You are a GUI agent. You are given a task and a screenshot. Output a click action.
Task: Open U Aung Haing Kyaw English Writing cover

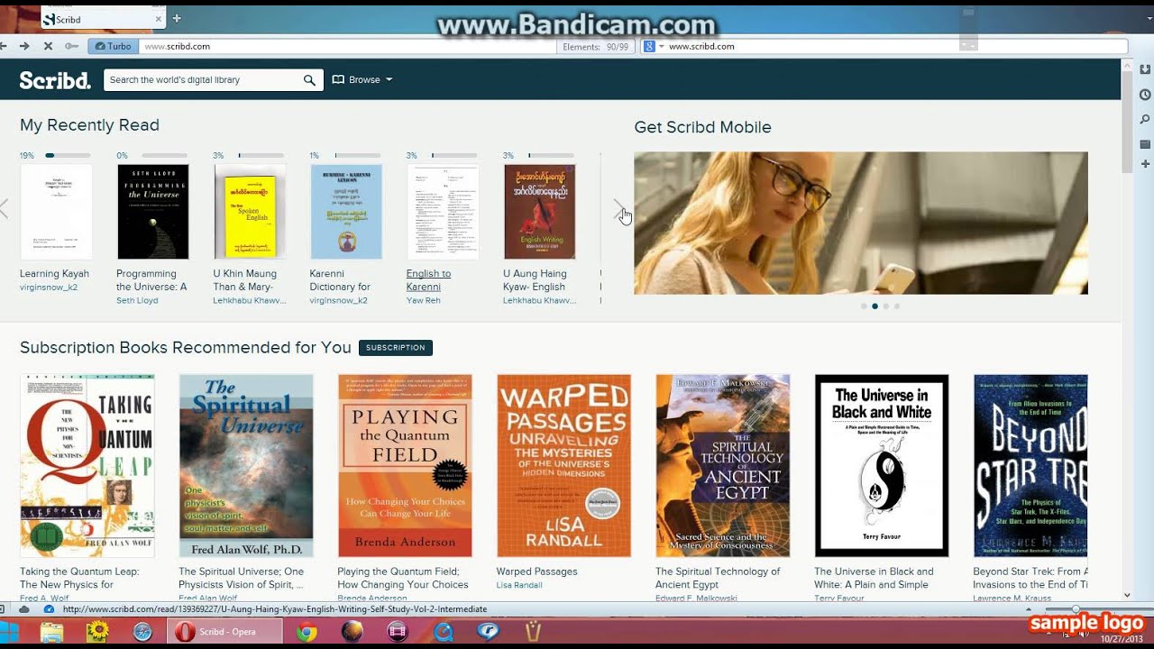point(539,211)
